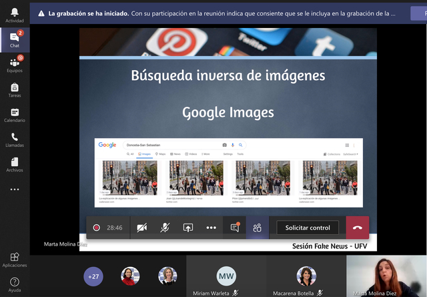Open Archivos in the left sidebar
Image resolution: width=427 pixels, height=297 pixels.
point(15,165)
